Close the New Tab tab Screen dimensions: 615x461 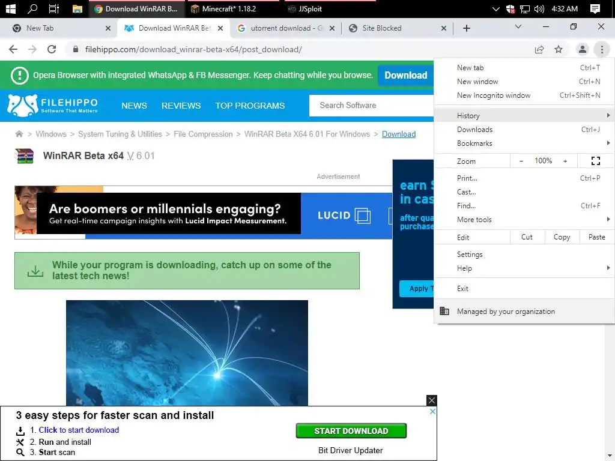pos(108,28)
